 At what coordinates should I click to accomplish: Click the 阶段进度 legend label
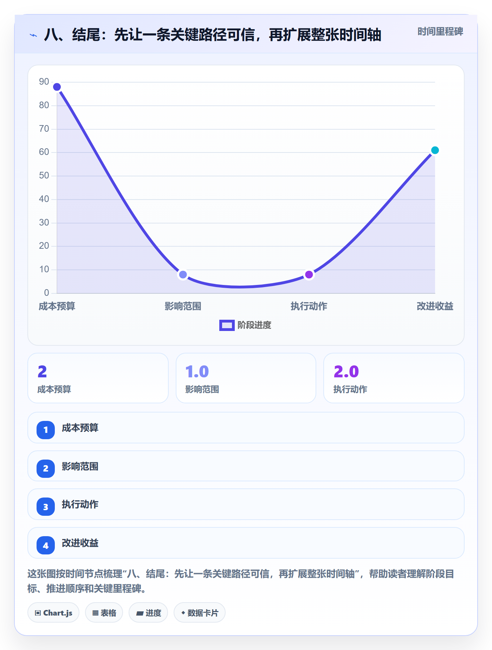(254, 325)
